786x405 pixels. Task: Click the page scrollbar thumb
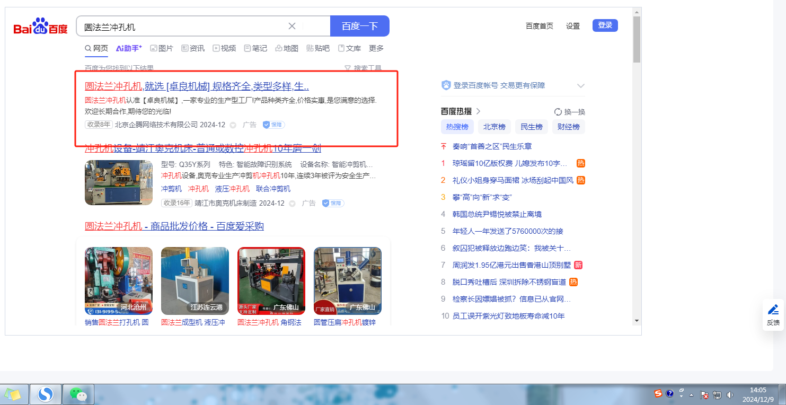click(637, 39)
